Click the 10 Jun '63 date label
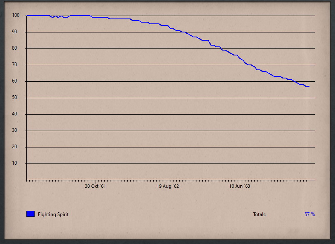 point(239,186)
